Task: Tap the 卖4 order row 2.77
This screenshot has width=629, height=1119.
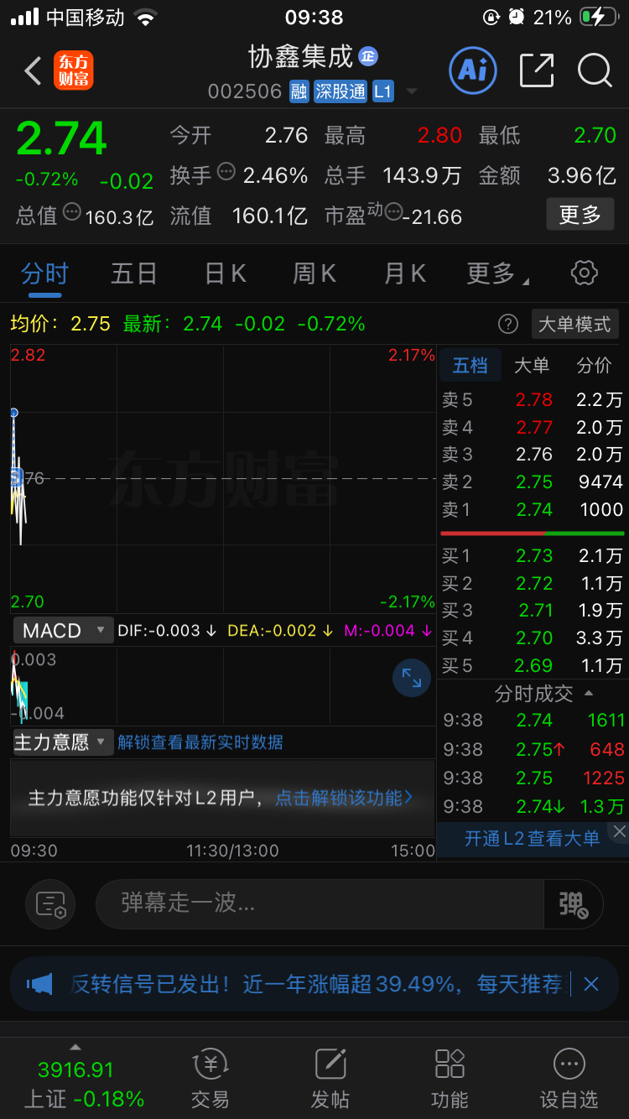Action: [533, 428]
